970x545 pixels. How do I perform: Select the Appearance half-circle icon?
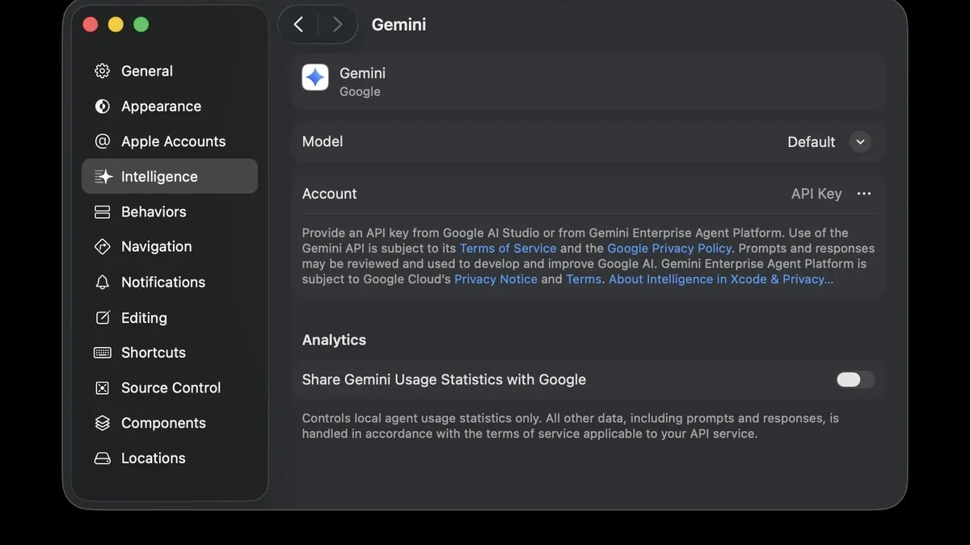click(103, 107)
